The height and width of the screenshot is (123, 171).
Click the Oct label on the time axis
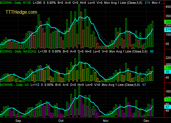point(61,121)
